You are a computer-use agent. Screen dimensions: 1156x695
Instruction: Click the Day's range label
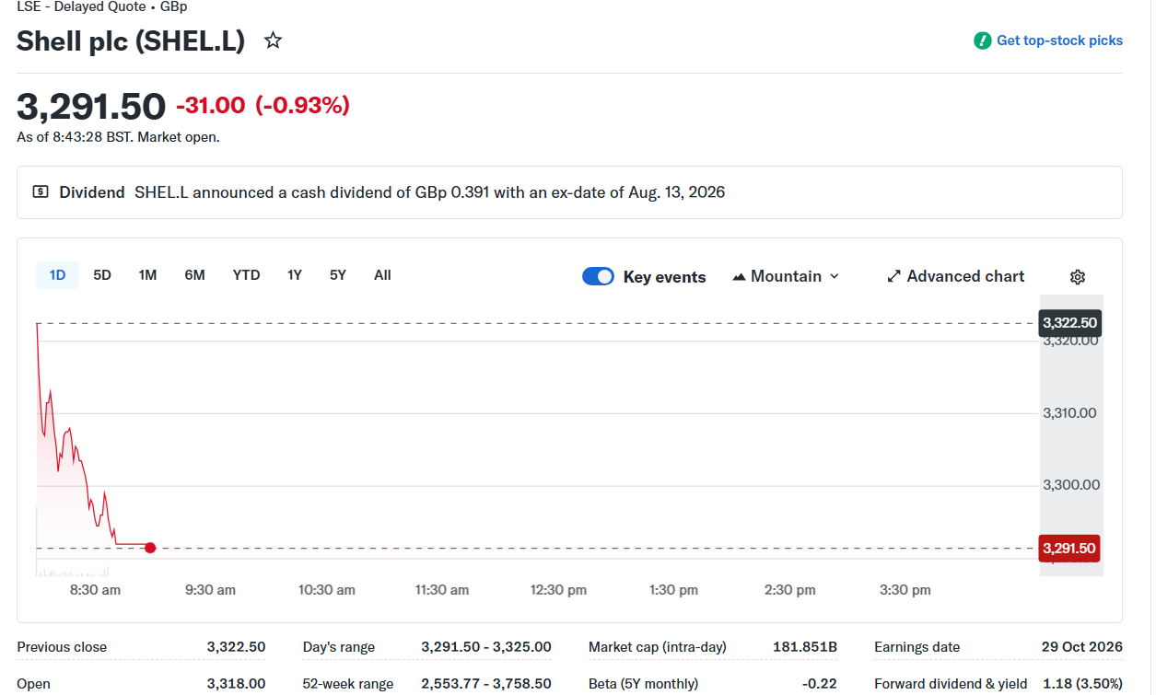click(x=339, y=647)
